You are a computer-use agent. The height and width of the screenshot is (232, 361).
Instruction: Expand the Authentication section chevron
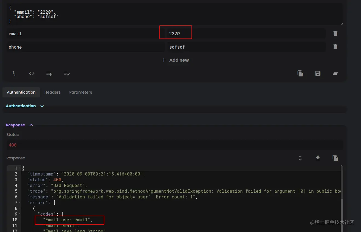(x=42, y=106)
